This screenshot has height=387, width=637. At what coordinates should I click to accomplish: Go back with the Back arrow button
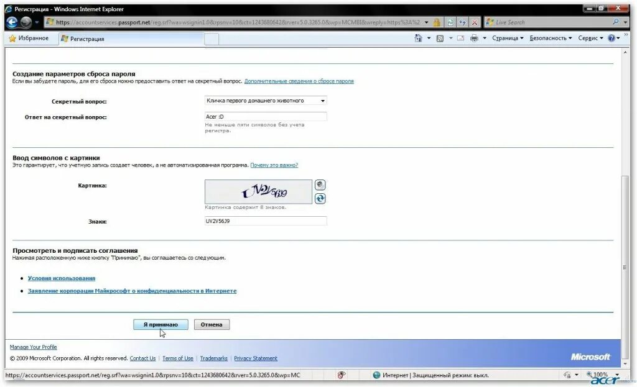click(12, 22)
